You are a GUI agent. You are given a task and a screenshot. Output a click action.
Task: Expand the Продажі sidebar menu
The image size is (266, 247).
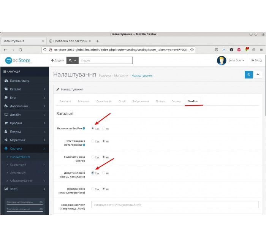(25, 123)
